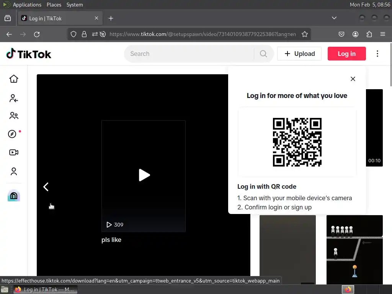Screen dimensions: 392x294
Task: Click Firefox taskbar entry Log in | TikTok
Action: tap(46, 289)
